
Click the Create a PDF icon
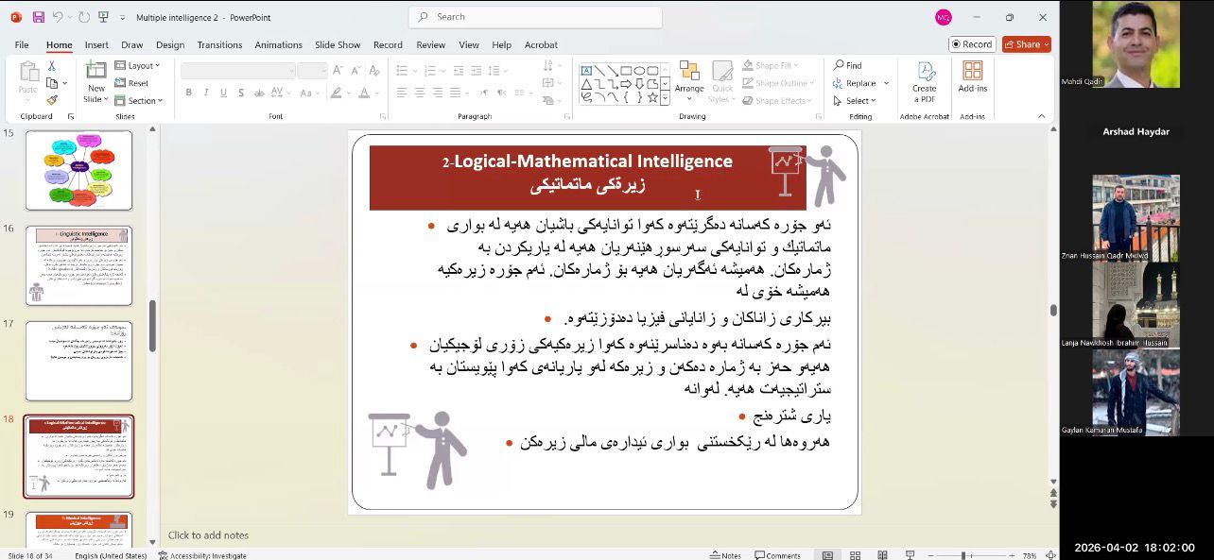click(924, 81)
